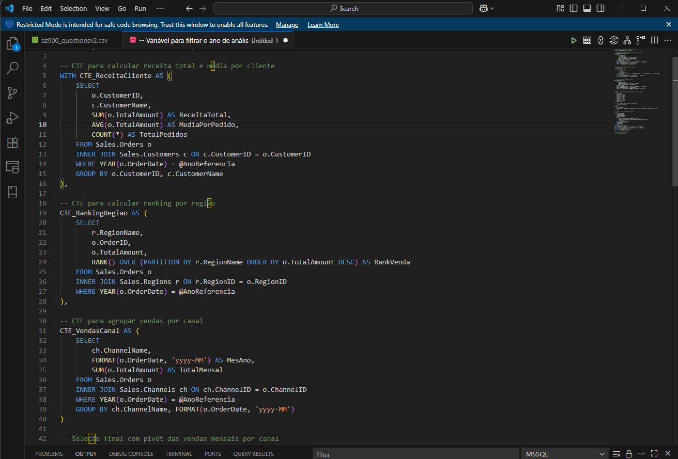Click the Learn More link
The width and height of the screenshot is (678, 459).
tap(323, 25)
